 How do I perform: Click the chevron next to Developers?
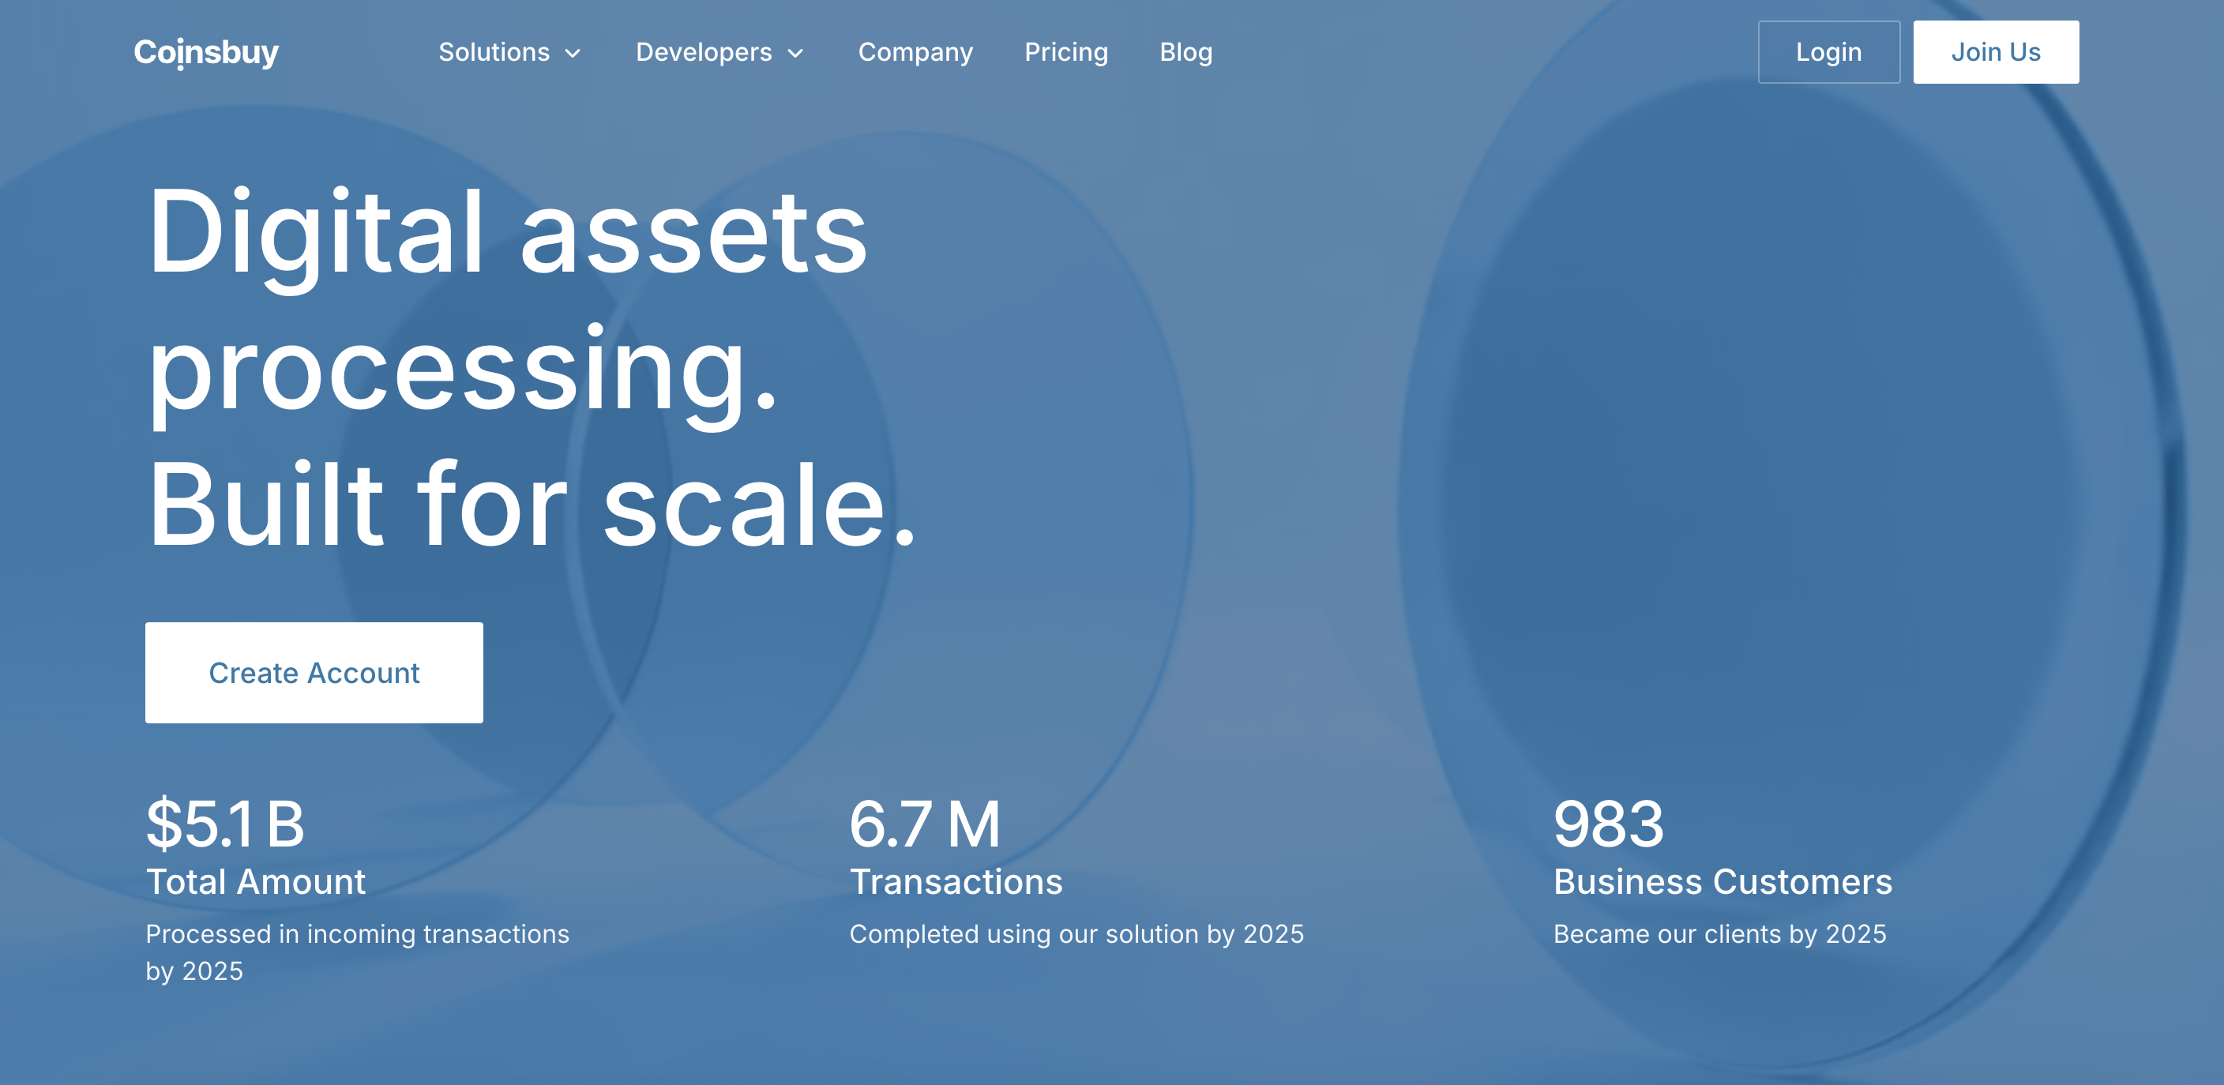[795, 54]
